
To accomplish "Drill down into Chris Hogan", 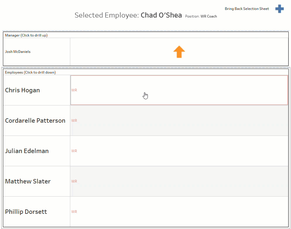I will (x=23, y=90).
